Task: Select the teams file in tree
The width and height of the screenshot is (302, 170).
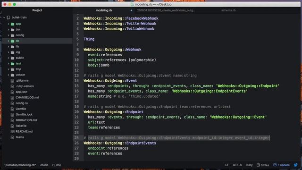Action: [20, 137]
